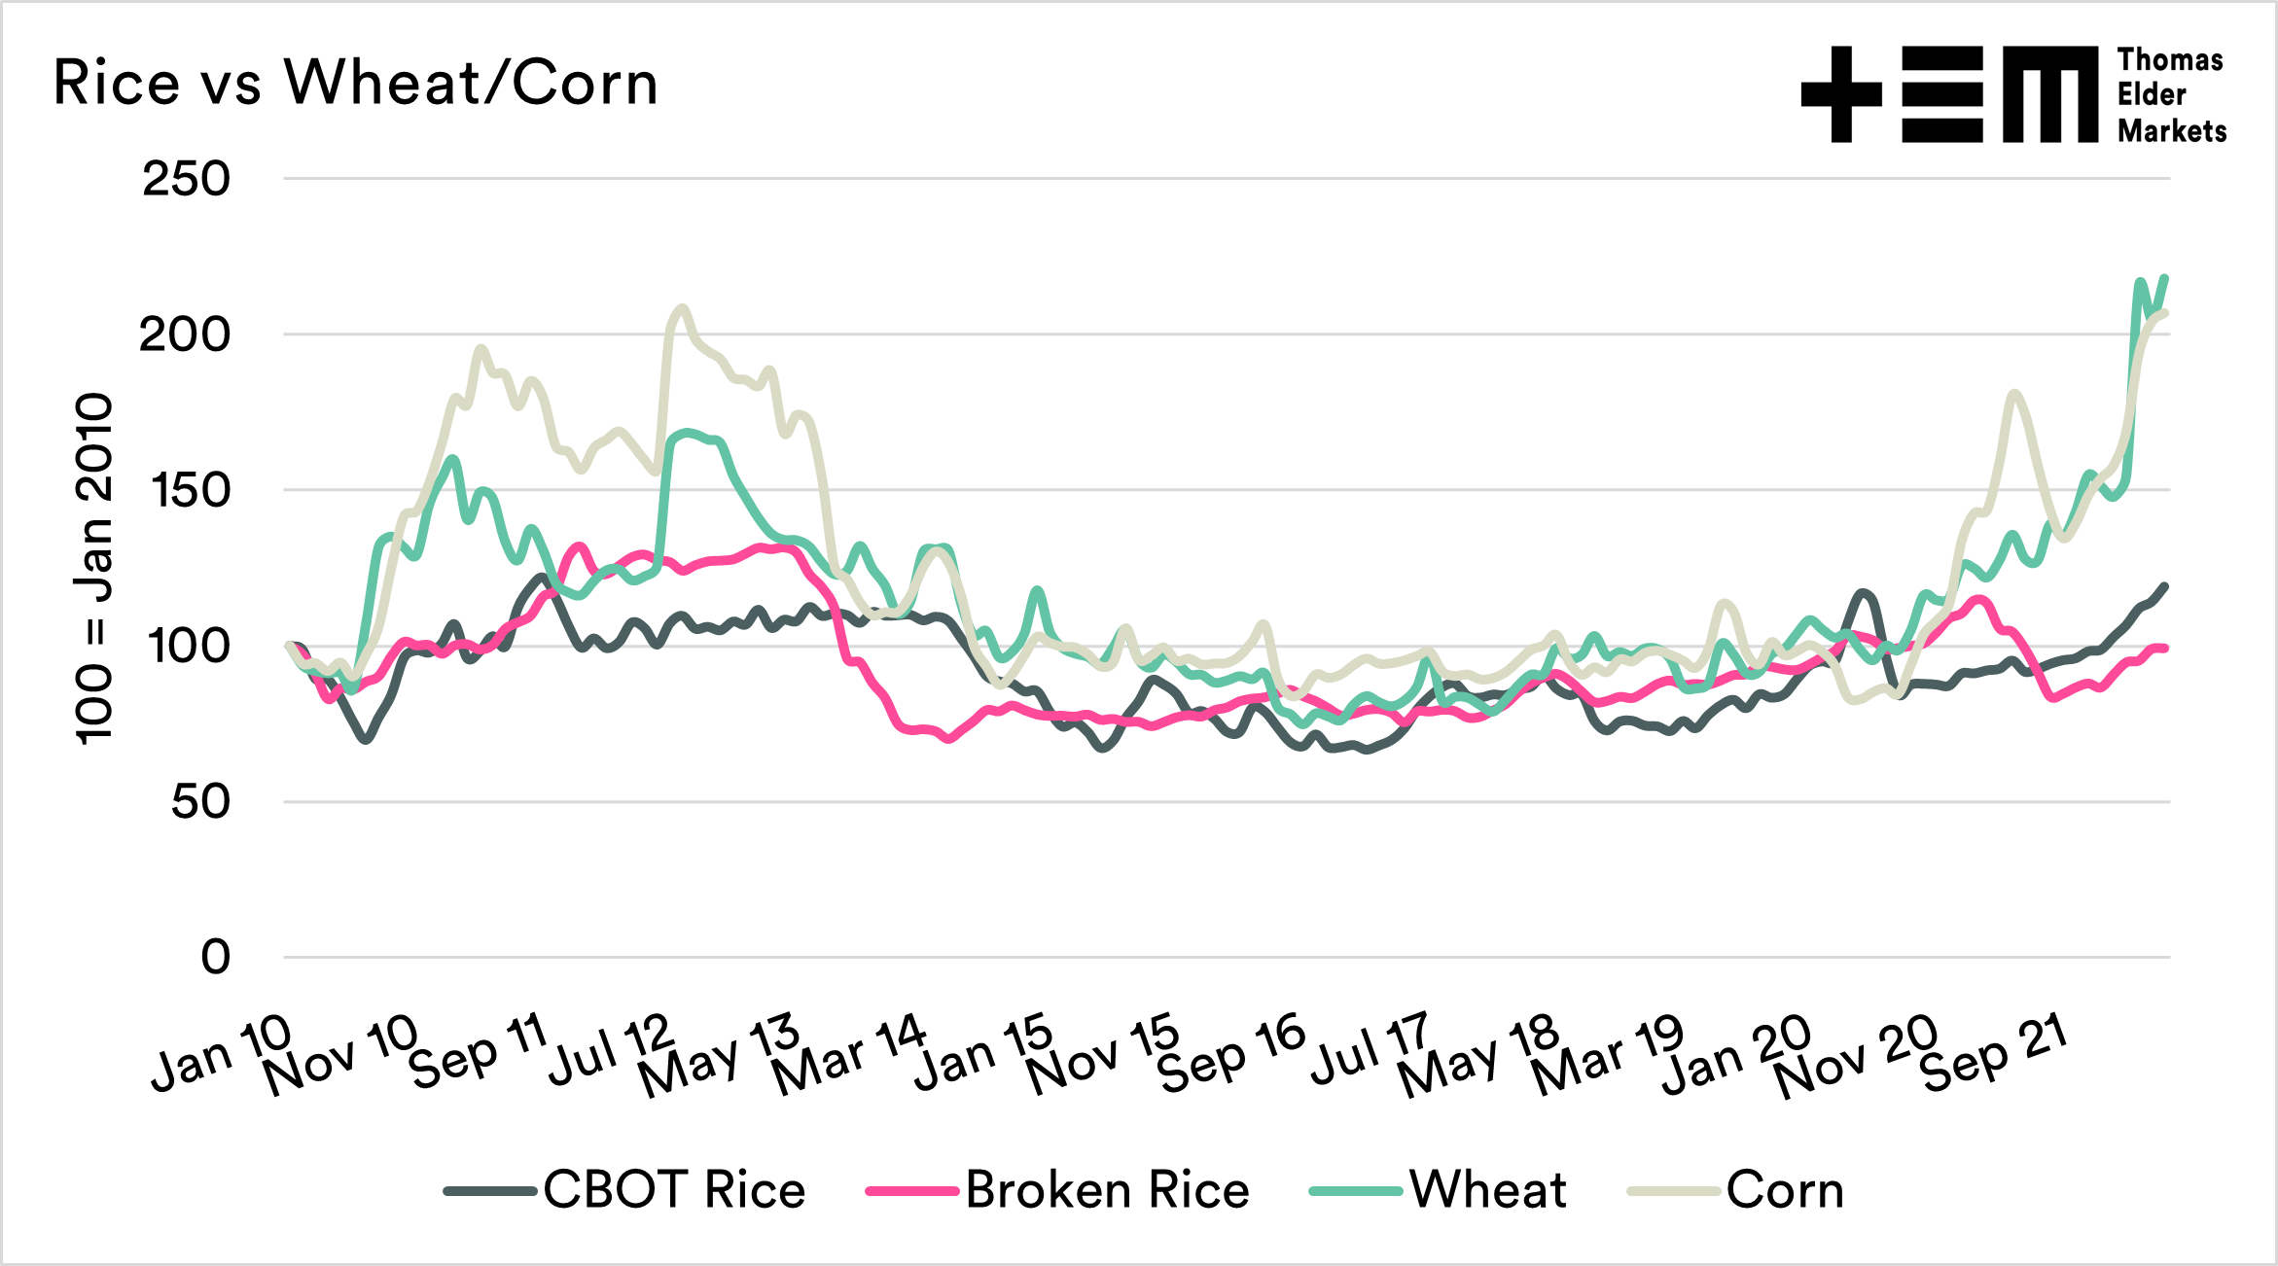This screenshot has height=1266, width=2278.
Task: Click the beige Corn legend line swatch
Action: 1673,1191
